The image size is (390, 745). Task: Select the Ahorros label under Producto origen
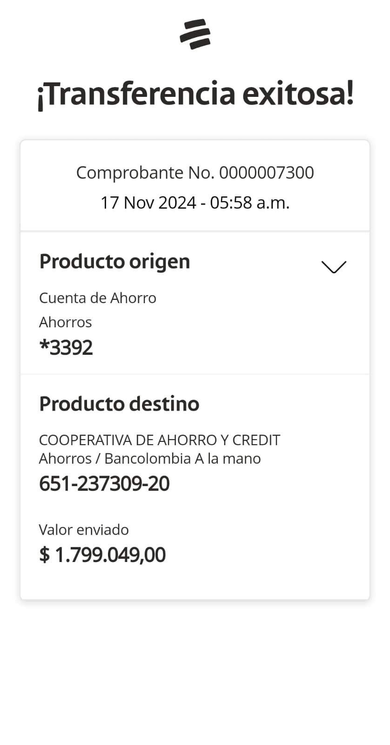tap(66, 322)
